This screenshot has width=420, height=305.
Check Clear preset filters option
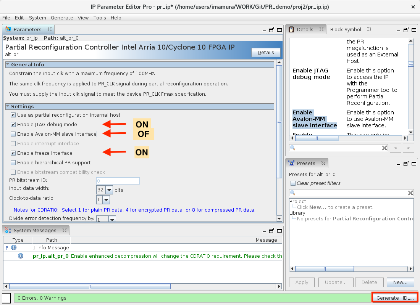click(293, 183)
